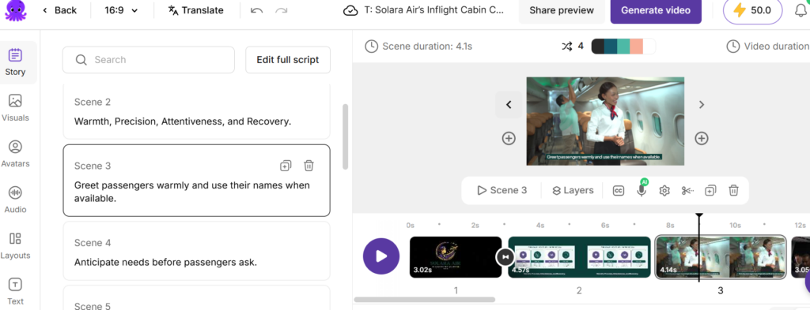Select timeline clip 2 lasting 4.57s

coord(580,257)
